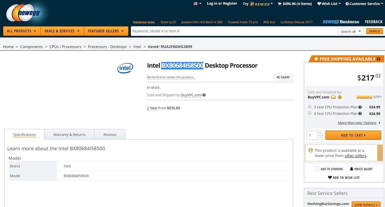Click the Price Alert bell icon
This screenshot has width=385, height=207.
(x=351, y=169)
